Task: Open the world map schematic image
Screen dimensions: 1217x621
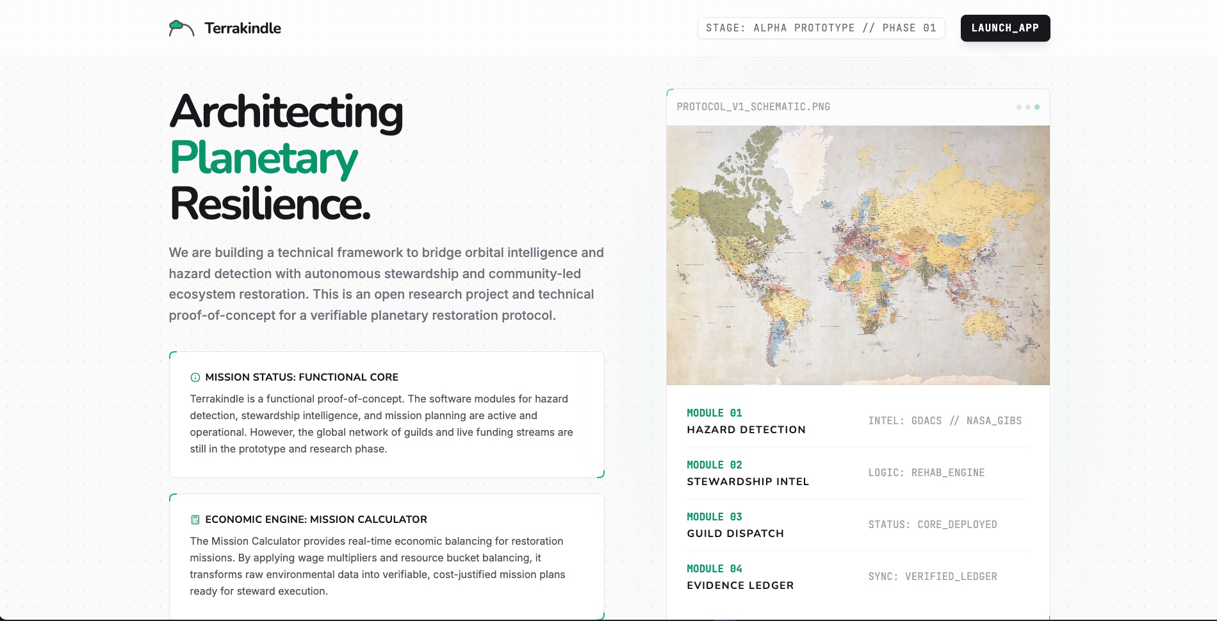Action: click(x=858, y=255)
